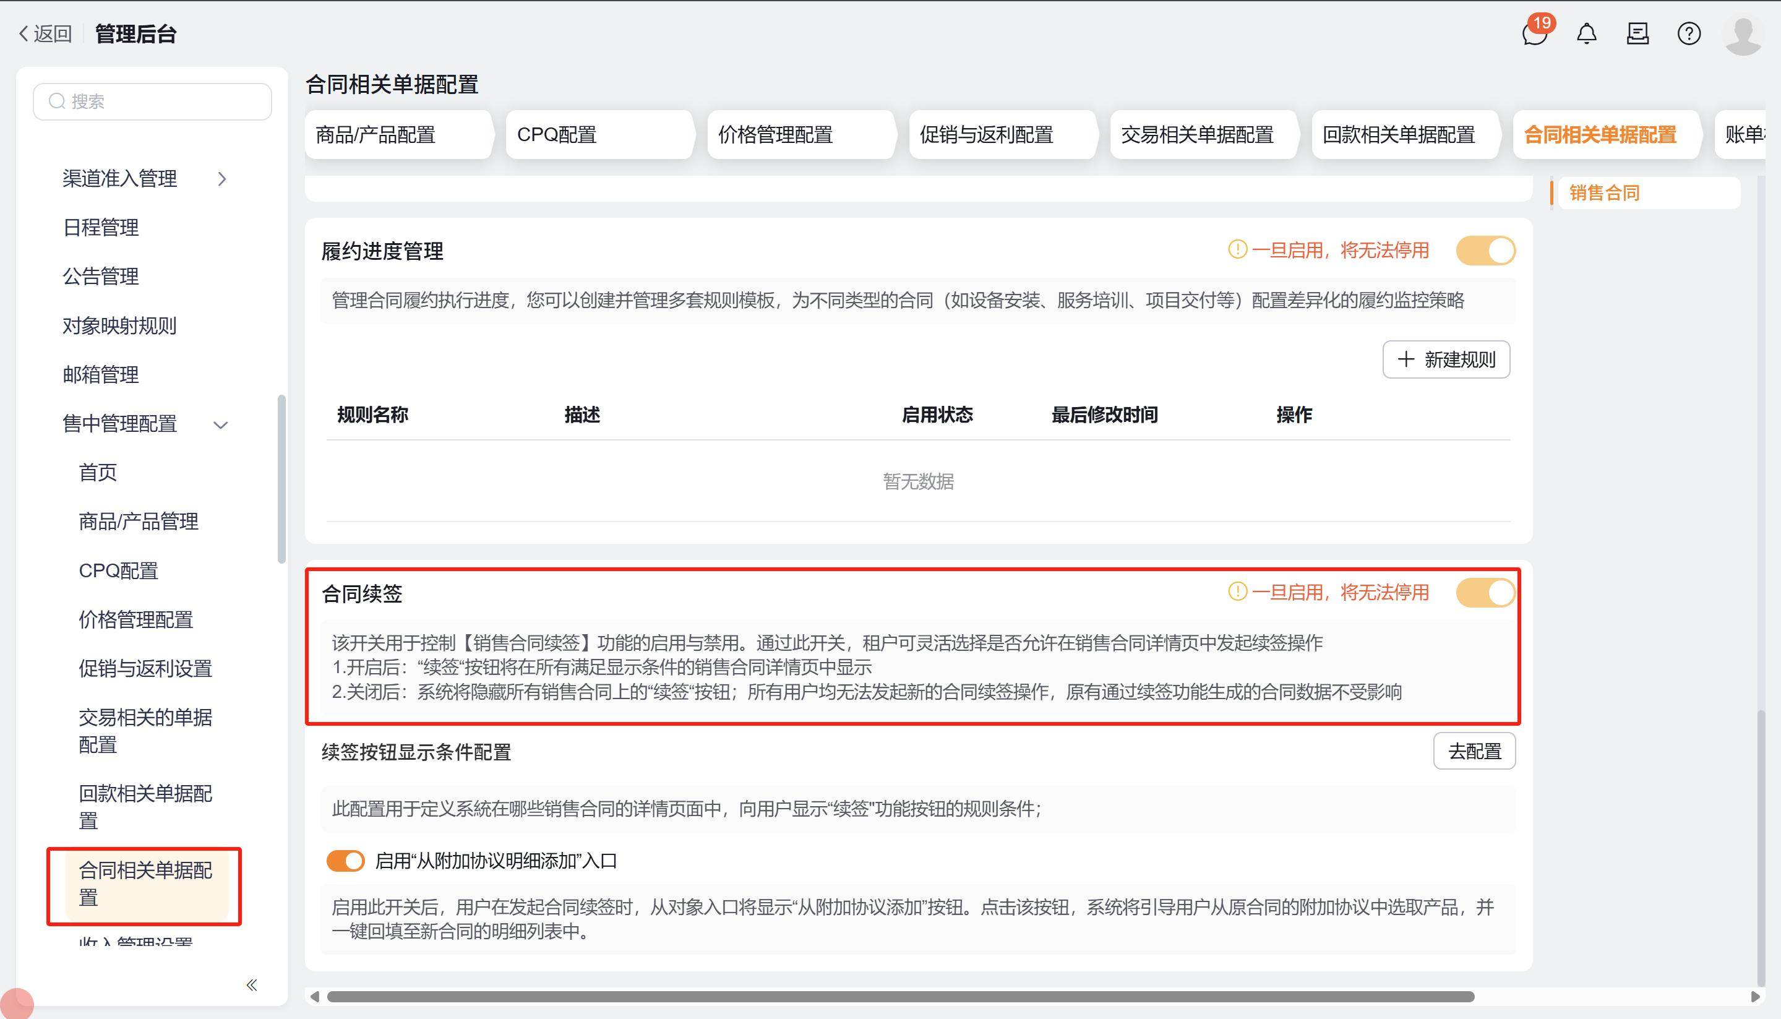1781x1019 pixels.
Task: Click the 新建规则 button
Action: [x=1446, y=359]
